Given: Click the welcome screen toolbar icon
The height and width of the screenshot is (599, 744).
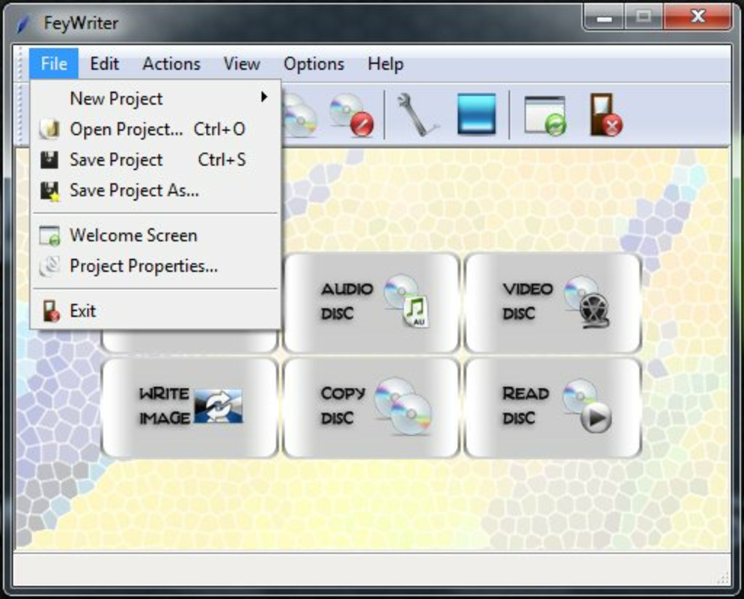Looking at the screenshot, I should (x=546, y=115).
